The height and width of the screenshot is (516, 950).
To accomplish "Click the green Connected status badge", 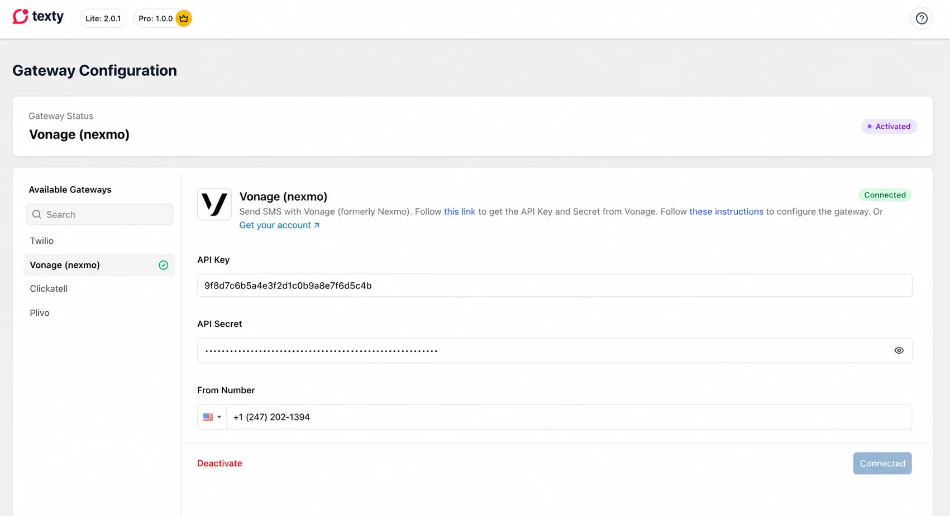I will 885,195.
